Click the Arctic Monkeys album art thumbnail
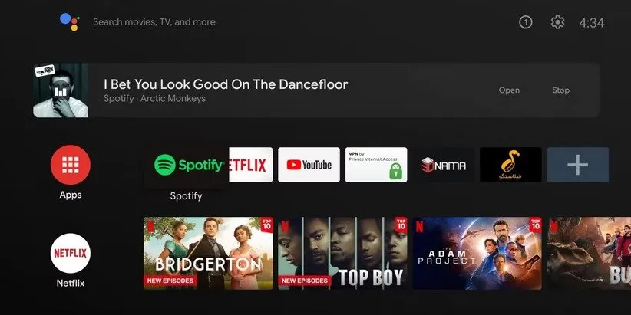 tap(61, 90)
